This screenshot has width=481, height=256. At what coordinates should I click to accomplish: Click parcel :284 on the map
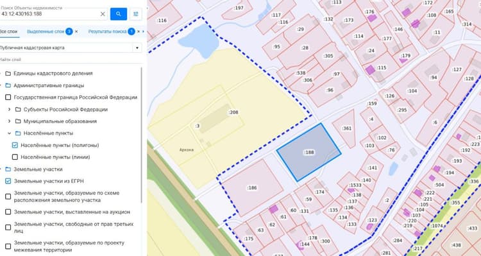397,241
